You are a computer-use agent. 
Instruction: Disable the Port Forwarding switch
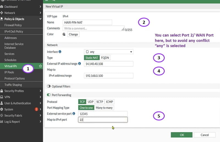click(x=49, y=95)
